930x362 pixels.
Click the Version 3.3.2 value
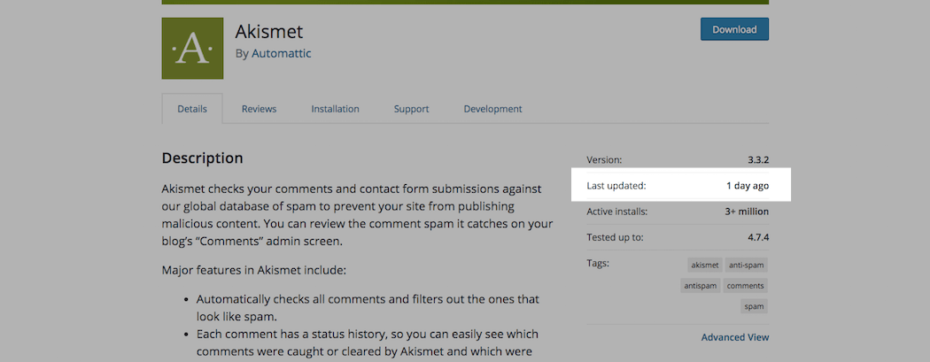[x=758, y=160]
